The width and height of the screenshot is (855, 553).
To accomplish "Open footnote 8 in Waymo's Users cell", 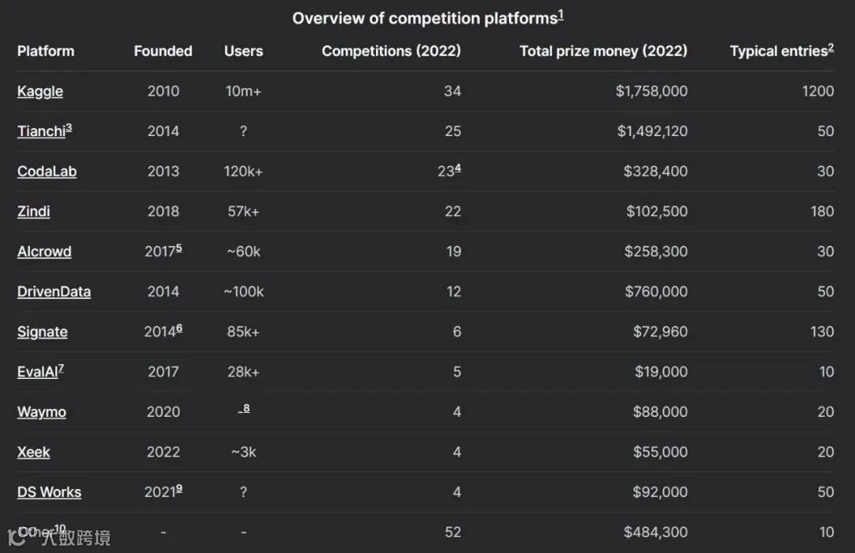I will [246, 408].
